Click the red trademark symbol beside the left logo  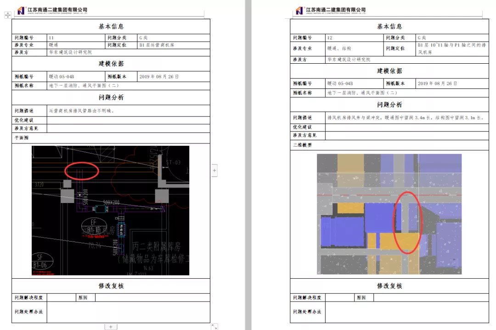point(27,6)
